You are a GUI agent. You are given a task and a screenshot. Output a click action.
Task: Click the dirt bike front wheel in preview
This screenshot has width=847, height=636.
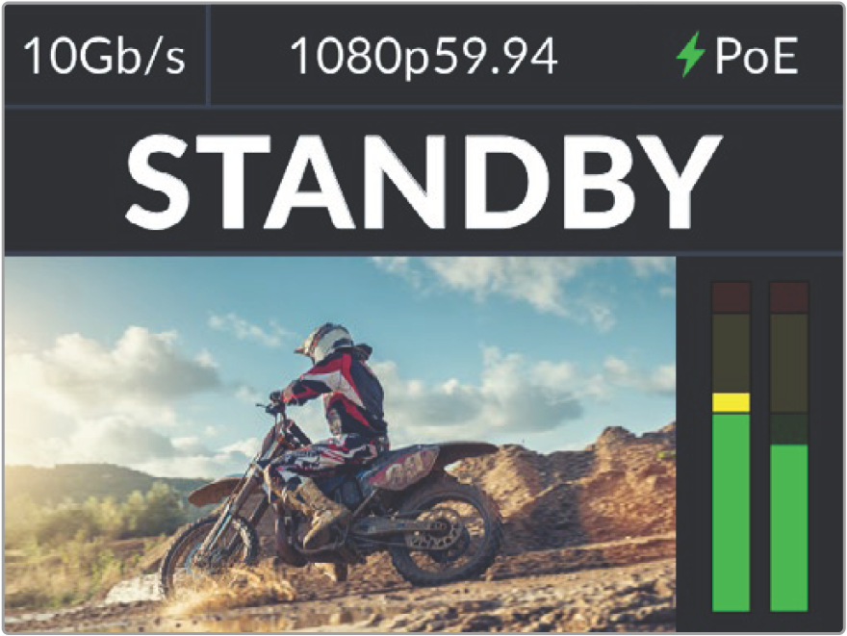pyautogui.click(x=208, y=550)
